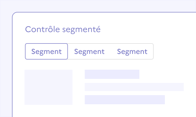The height and width of the screenshot is (117, 196).
Task: Select the middle Segment option
Action: point(89,52)
